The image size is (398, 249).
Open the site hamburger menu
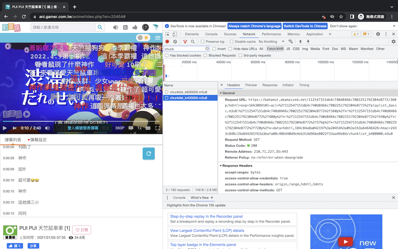pos(158,38)
